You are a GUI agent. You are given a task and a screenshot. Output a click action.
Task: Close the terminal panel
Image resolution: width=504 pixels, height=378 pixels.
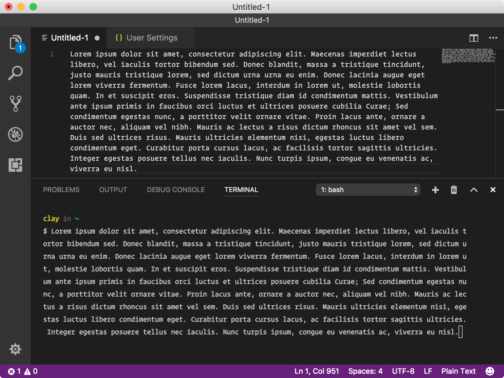[x=493, y=190]
